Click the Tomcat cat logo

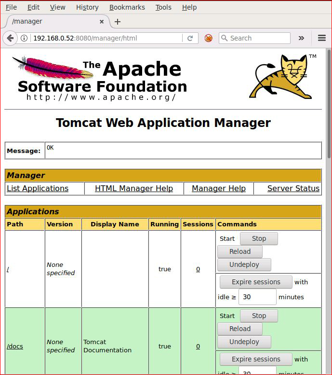pyautogui.click(x=281, y=76)
